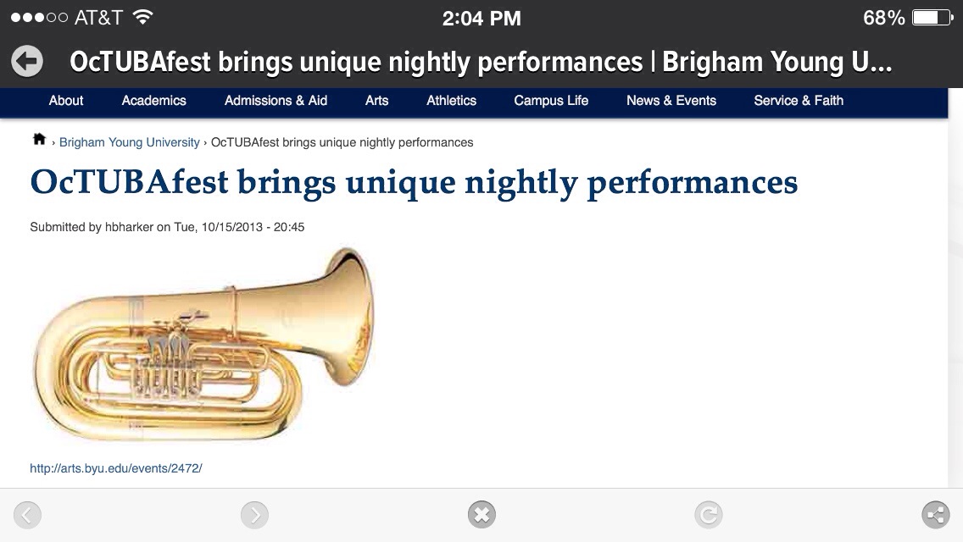Screen dimensions: 963x542
Task: Tap the back arrow in title bar
Action: pyautogui.click(x=27, y=61)
